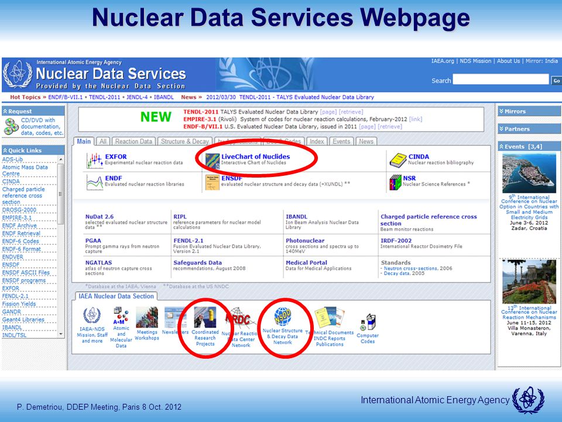Select the Main tab
The width and height of the screenshot is (562, 422).
click(x=84, y=141)
